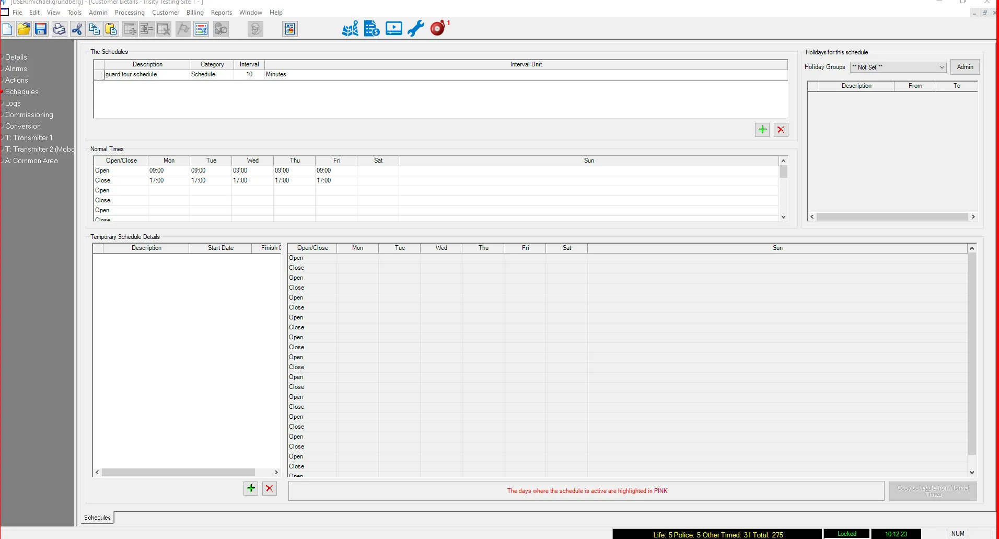The image size is (999, 539).
Task: Click Copy schedule from Normal Times button
Action: (x=933, y=491)
